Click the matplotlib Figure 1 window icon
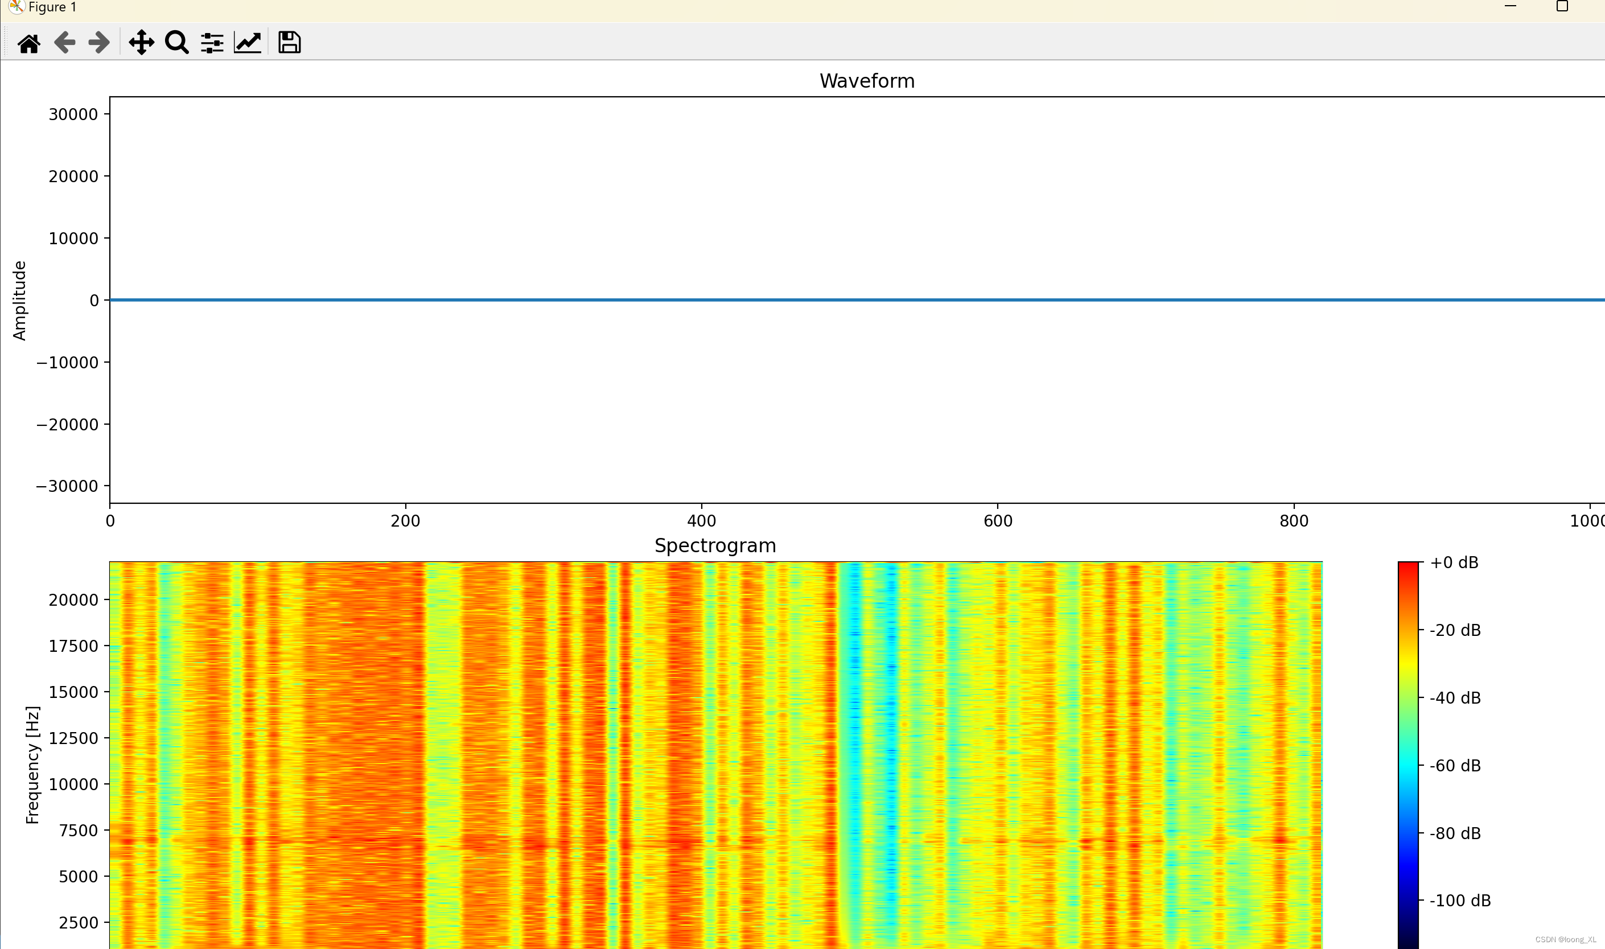Screen dimensions: 1605x949 pyautogui.click(x=16, y=7)
